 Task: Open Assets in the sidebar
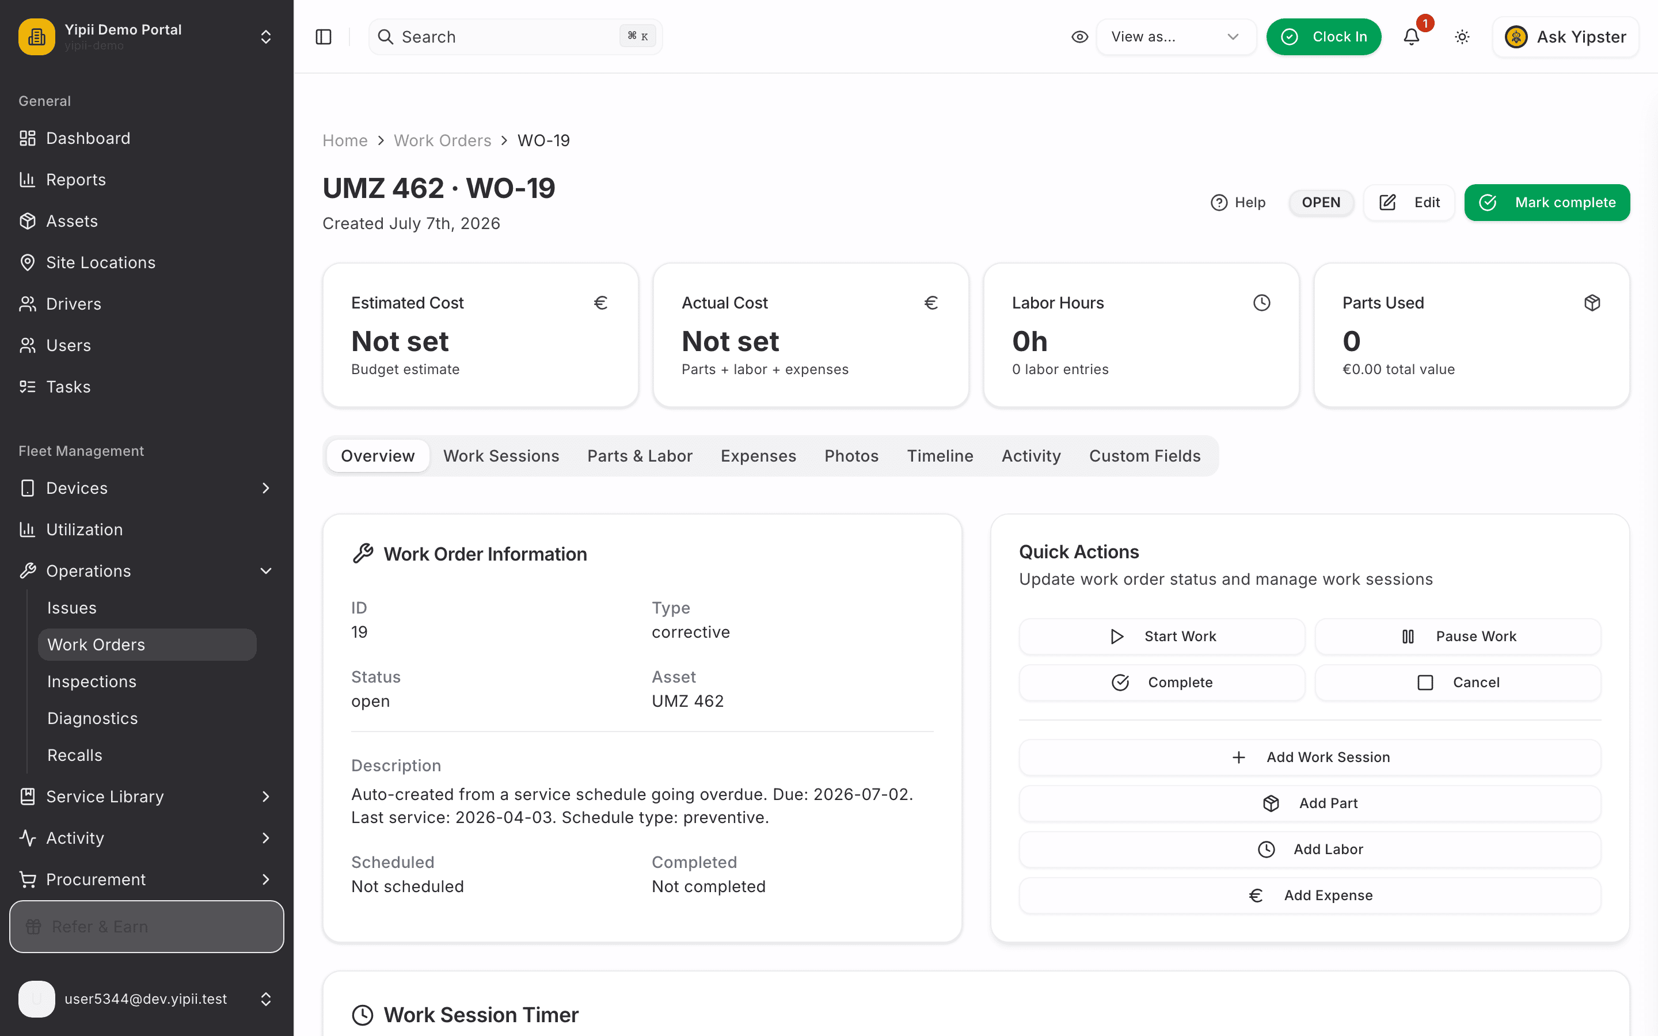click(x=147, y=222)
